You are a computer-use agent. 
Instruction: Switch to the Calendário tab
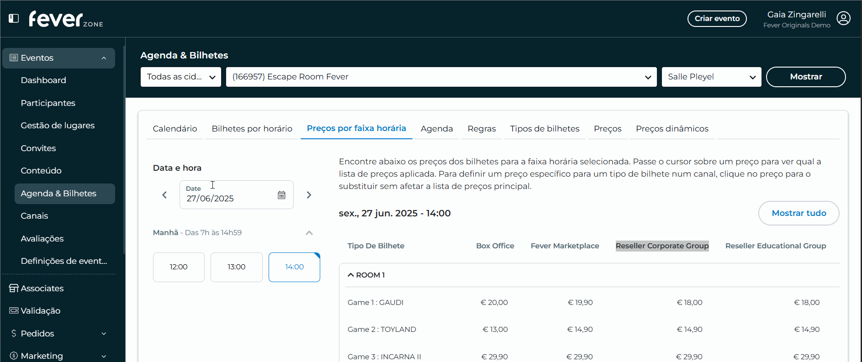[x=175, y=129]
